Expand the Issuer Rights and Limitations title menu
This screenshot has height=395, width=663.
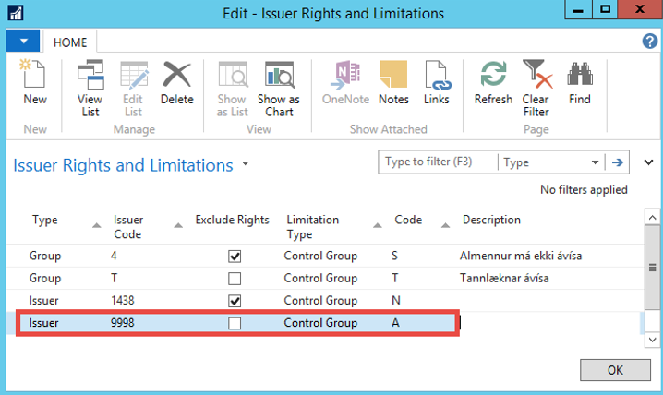(x=246, y=165)
